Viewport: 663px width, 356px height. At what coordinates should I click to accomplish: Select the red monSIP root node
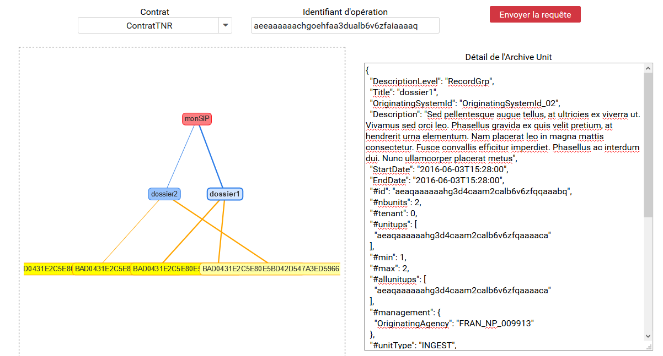tap(197, 119)
